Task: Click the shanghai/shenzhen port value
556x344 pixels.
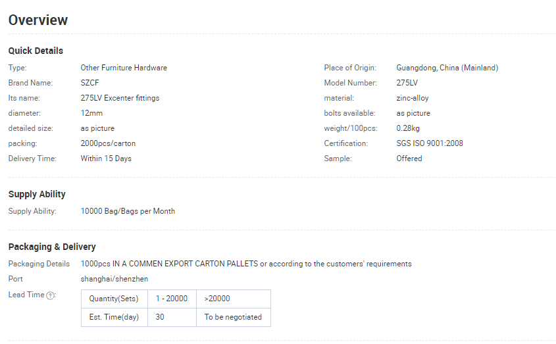Action: [114, 279]
